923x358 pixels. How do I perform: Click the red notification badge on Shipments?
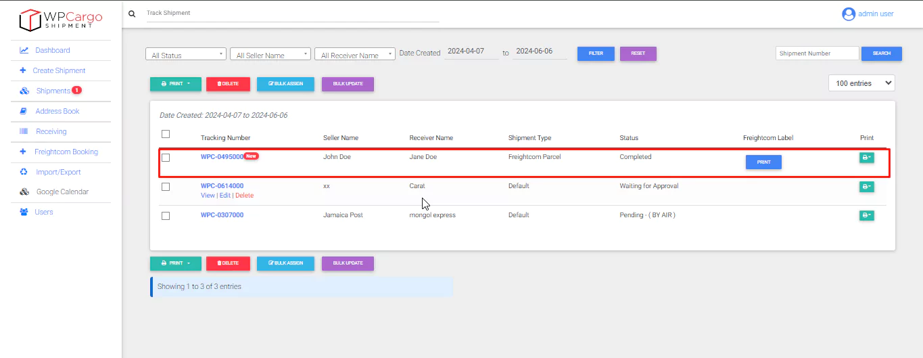click(x=76, y=90)
